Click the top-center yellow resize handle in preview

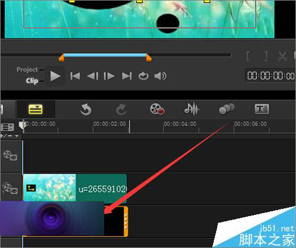click(140, 1)
